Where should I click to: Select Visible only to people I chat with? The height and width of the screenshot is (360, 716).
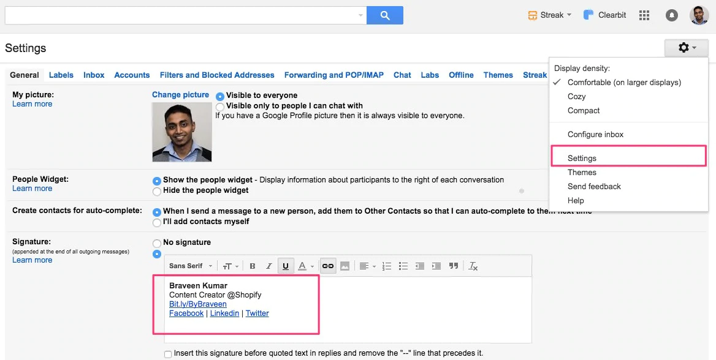tap(220, 107)
